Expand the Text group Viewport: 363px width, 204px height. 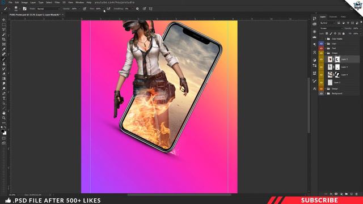click(x=325, y=48)
